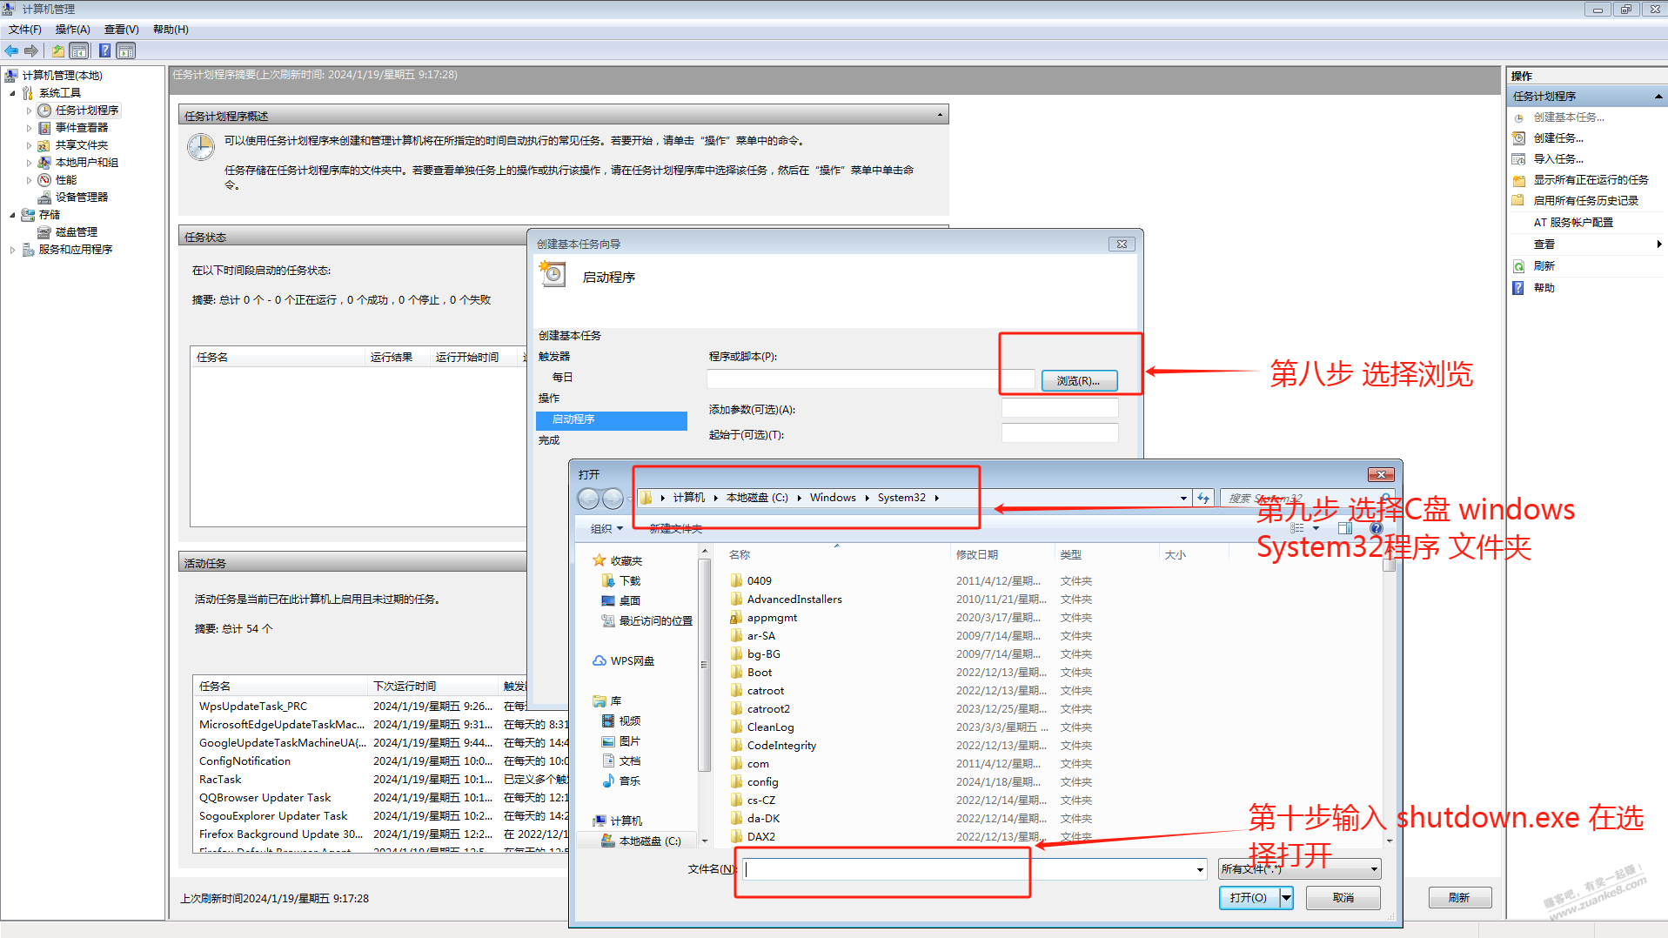
Task: Collapse the 任务计划程序 actions group header
Action: pos(1658,97)
